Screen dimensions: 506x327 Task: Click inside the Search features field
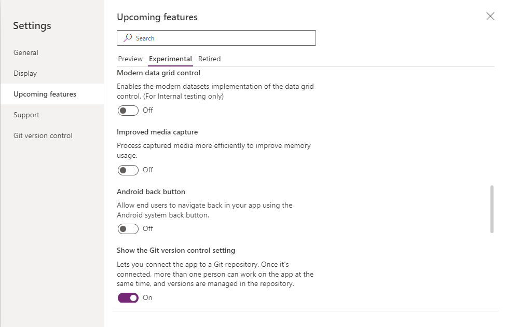point(223,38)
